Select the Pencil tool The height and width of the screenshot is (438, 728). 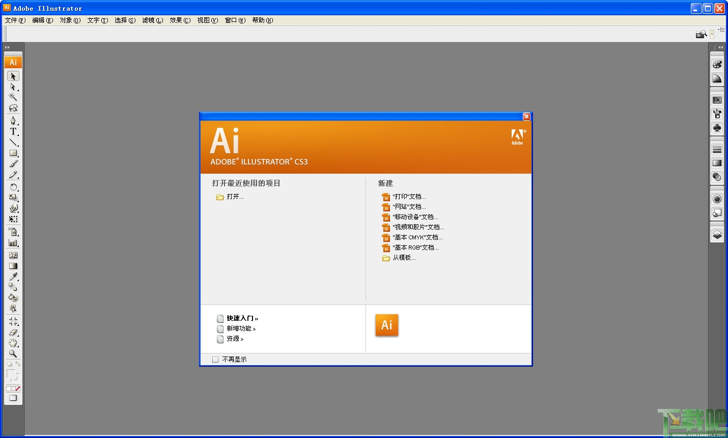pyautogui.click(x=13, y=174)
